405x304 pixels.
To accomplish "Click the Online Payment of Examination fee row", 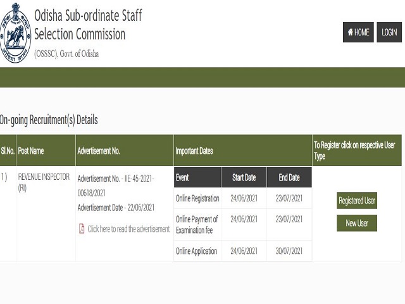I will (x=243, y=225).
